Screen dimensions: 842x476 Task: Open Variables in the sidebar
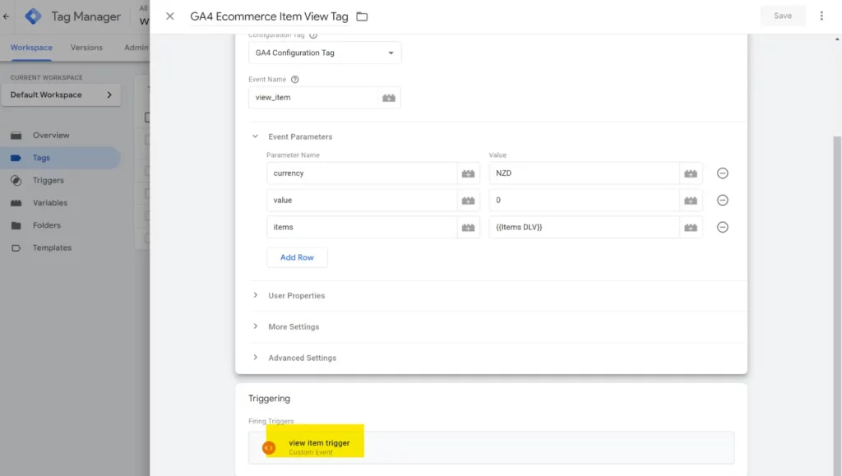pos(50,203)
